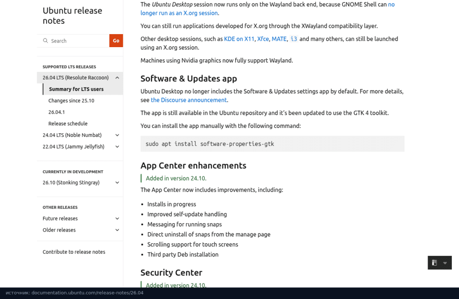The height and width of the screenshot is (299, 459).
Task: Select Summary for LTS users
Action: tap(76, 89)
